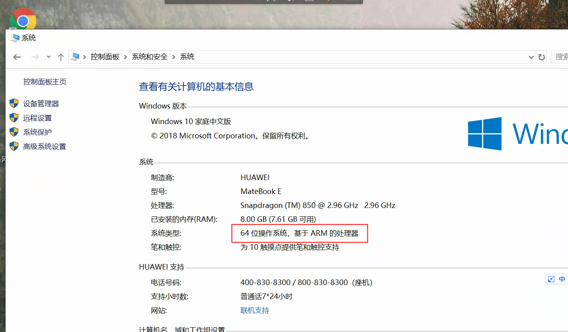This screenshot has width=568, height=332.
Task: Click the 处理器: label
Action: (162, 206)
